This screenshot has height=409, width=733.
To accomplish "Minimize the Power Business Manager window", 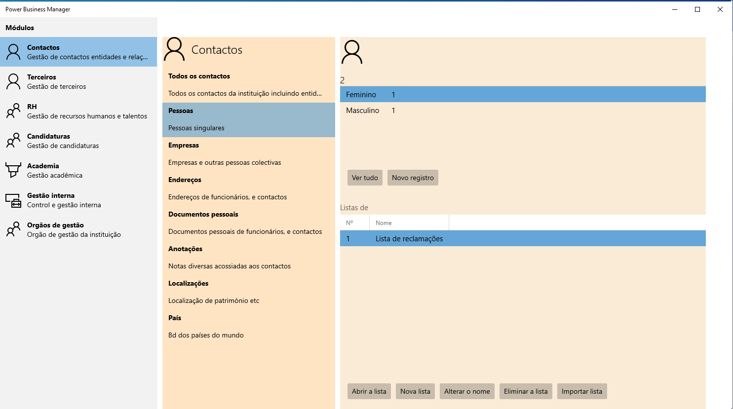I will pos(675,9).
